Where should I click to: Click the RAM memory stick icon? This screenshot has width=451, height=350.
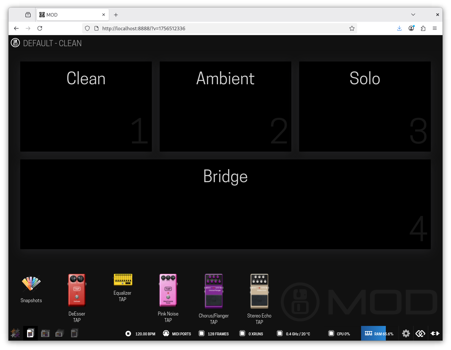369,333
